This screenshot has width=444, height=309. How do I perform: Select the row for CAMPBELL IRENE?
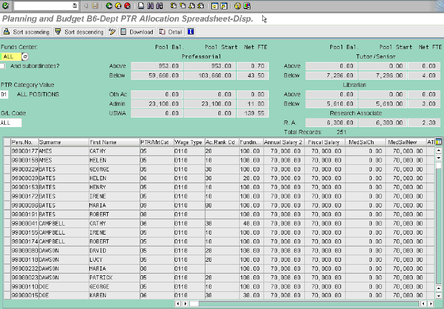point(7,232)
